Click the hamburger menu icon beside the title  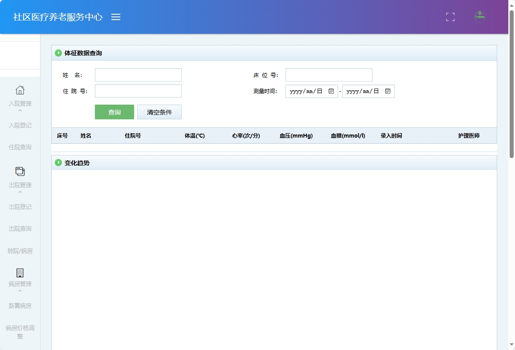pos(116,17)
